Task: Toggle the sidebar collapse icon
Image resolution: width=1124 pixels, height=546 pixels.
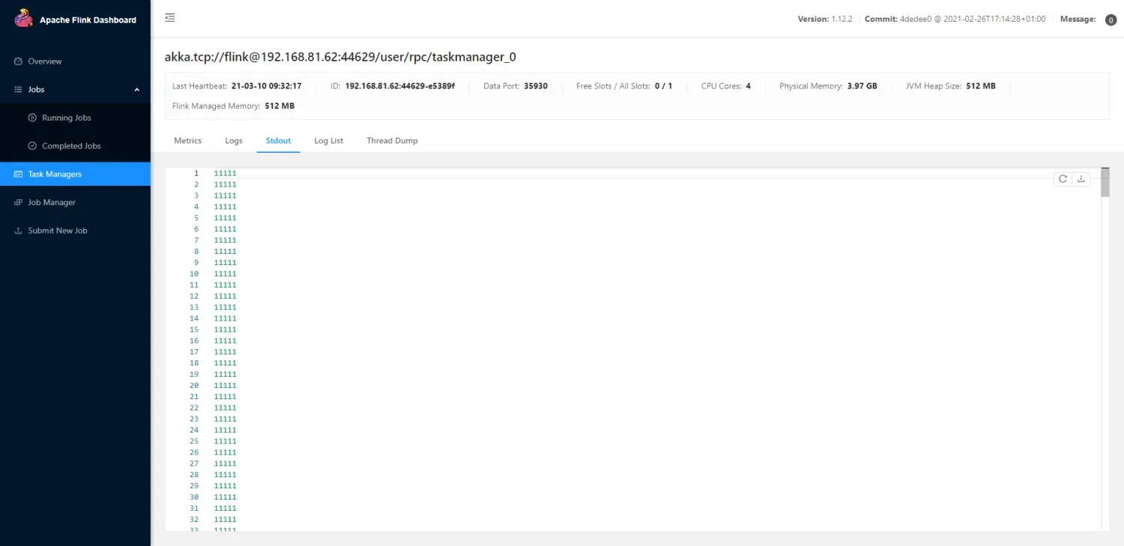Action: click(x=170, y=18)
